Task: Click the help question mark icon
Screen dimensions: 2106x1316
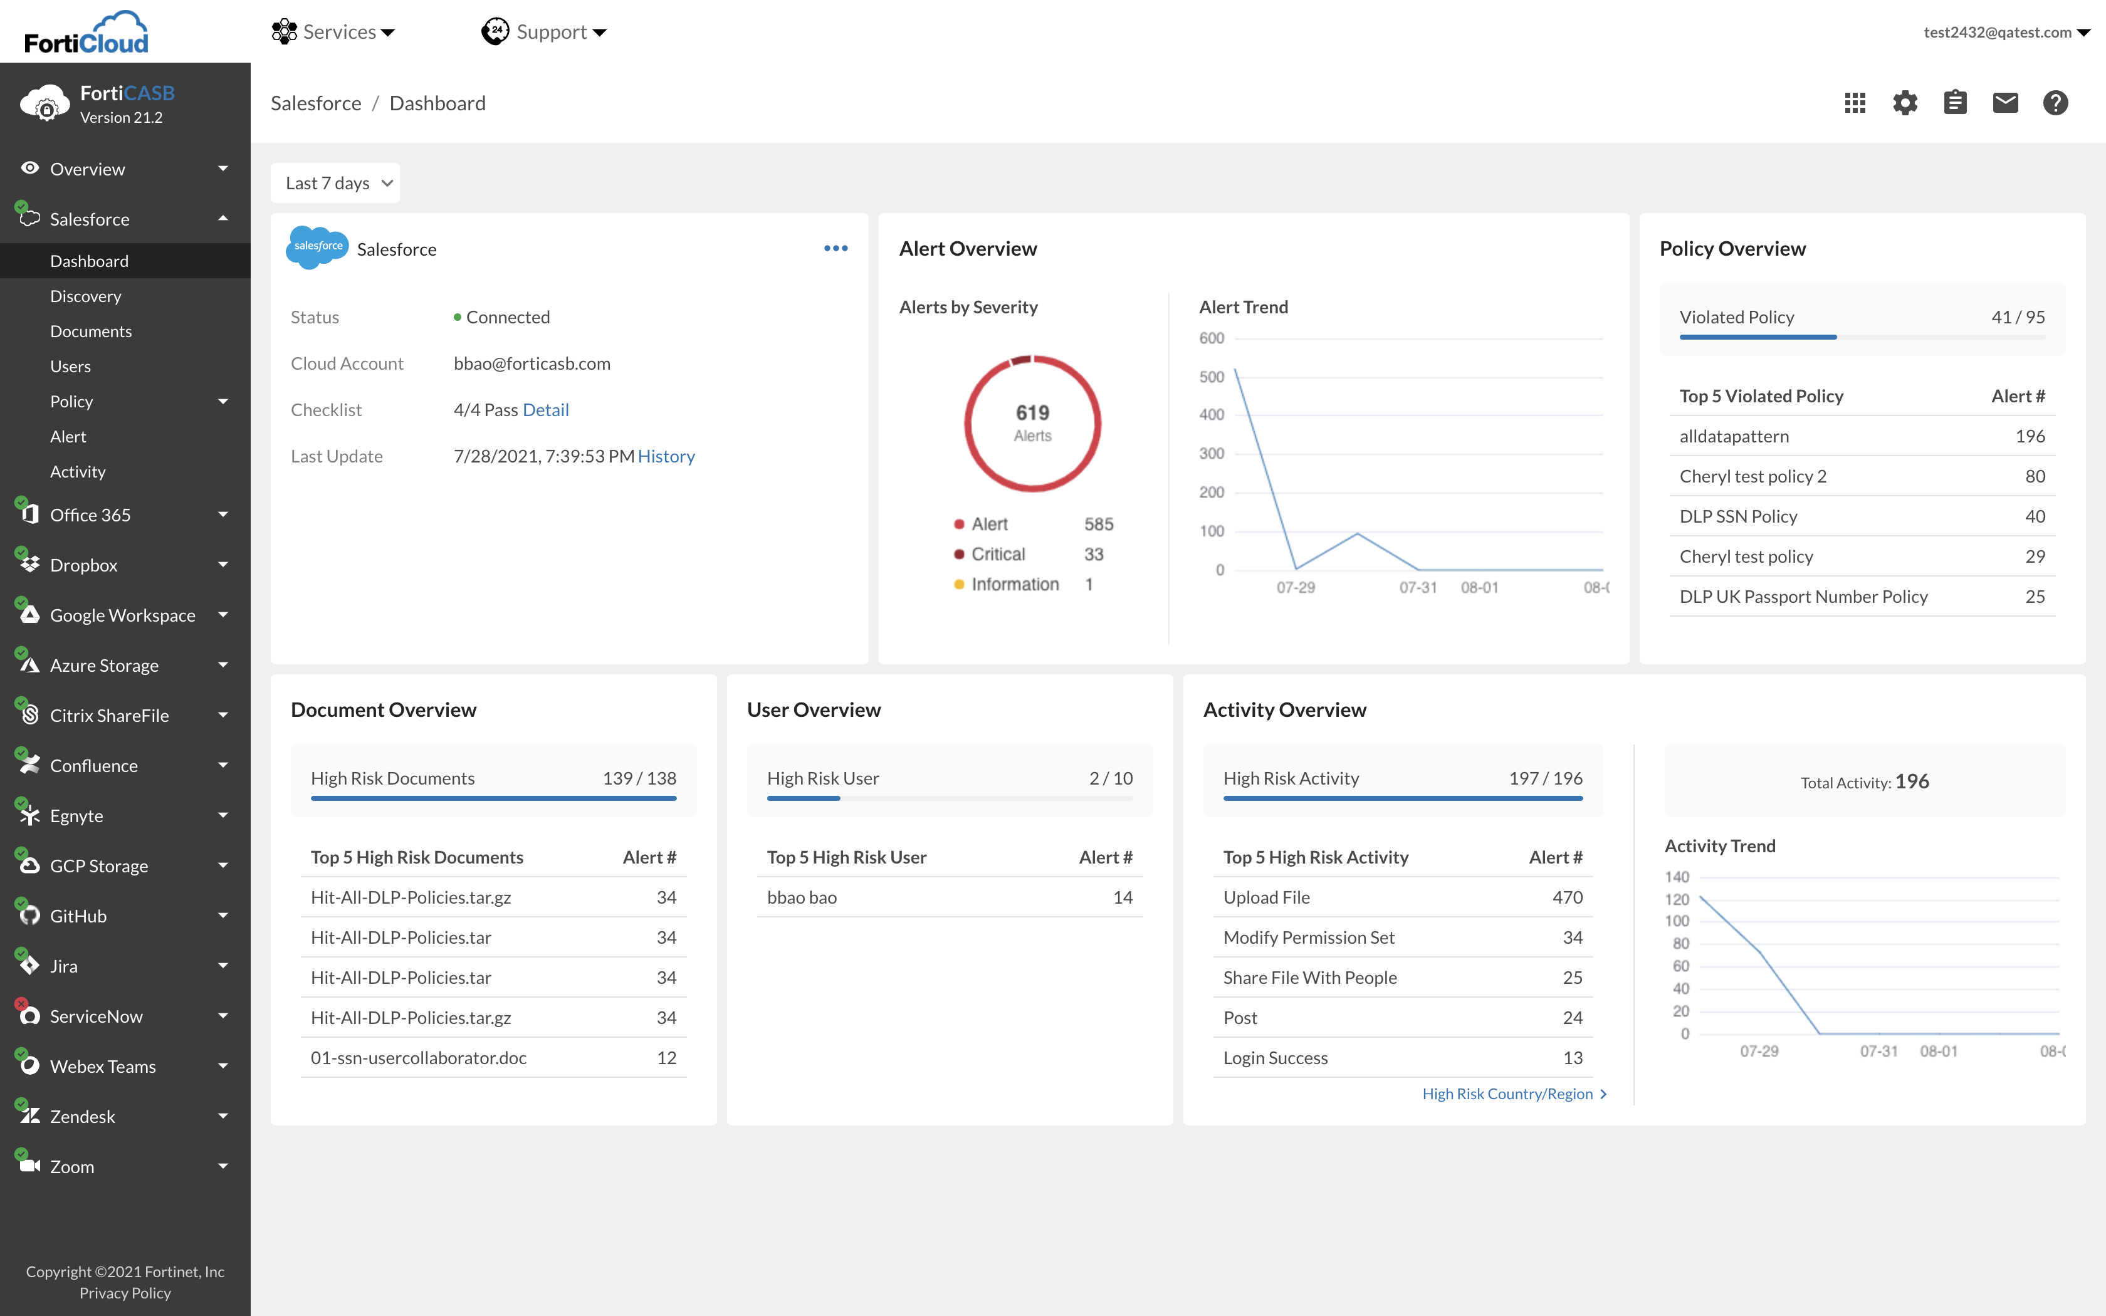Action: click(2055, 103)
